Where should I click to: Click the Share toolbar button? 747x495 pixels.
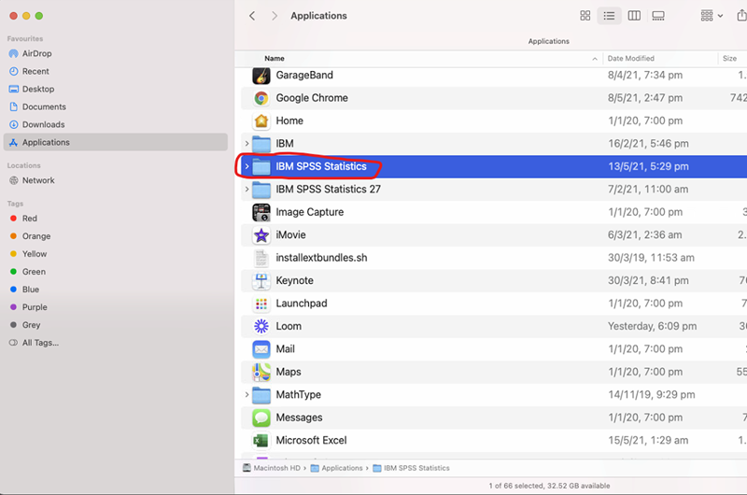point(741,16)
